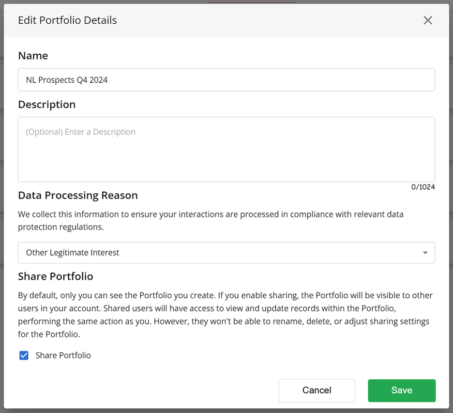The image size is (453, 413).
Task: Focus the Description text area
Action: 226,155
